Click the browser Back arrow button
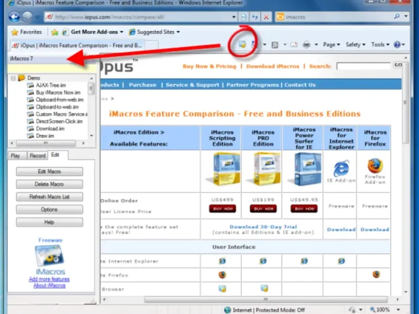419x314 pixels. coord(14,17)
